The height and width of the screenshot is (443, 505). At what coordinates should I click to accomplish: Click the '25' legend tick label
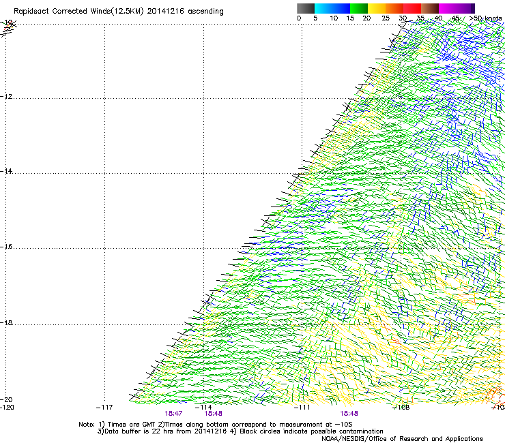click(386, 18)
